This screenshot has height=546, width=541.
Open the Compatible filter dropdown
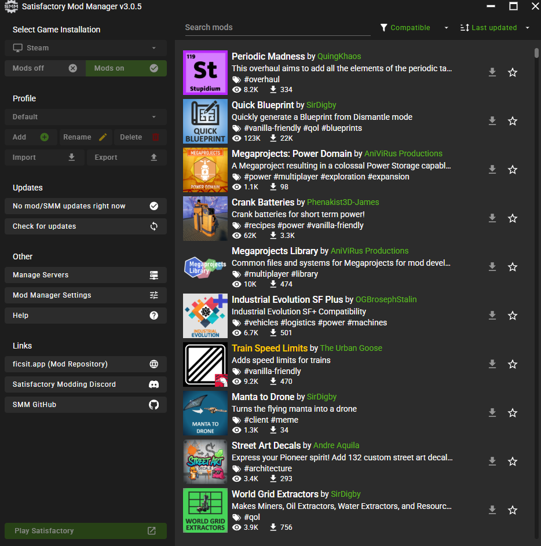414,28
